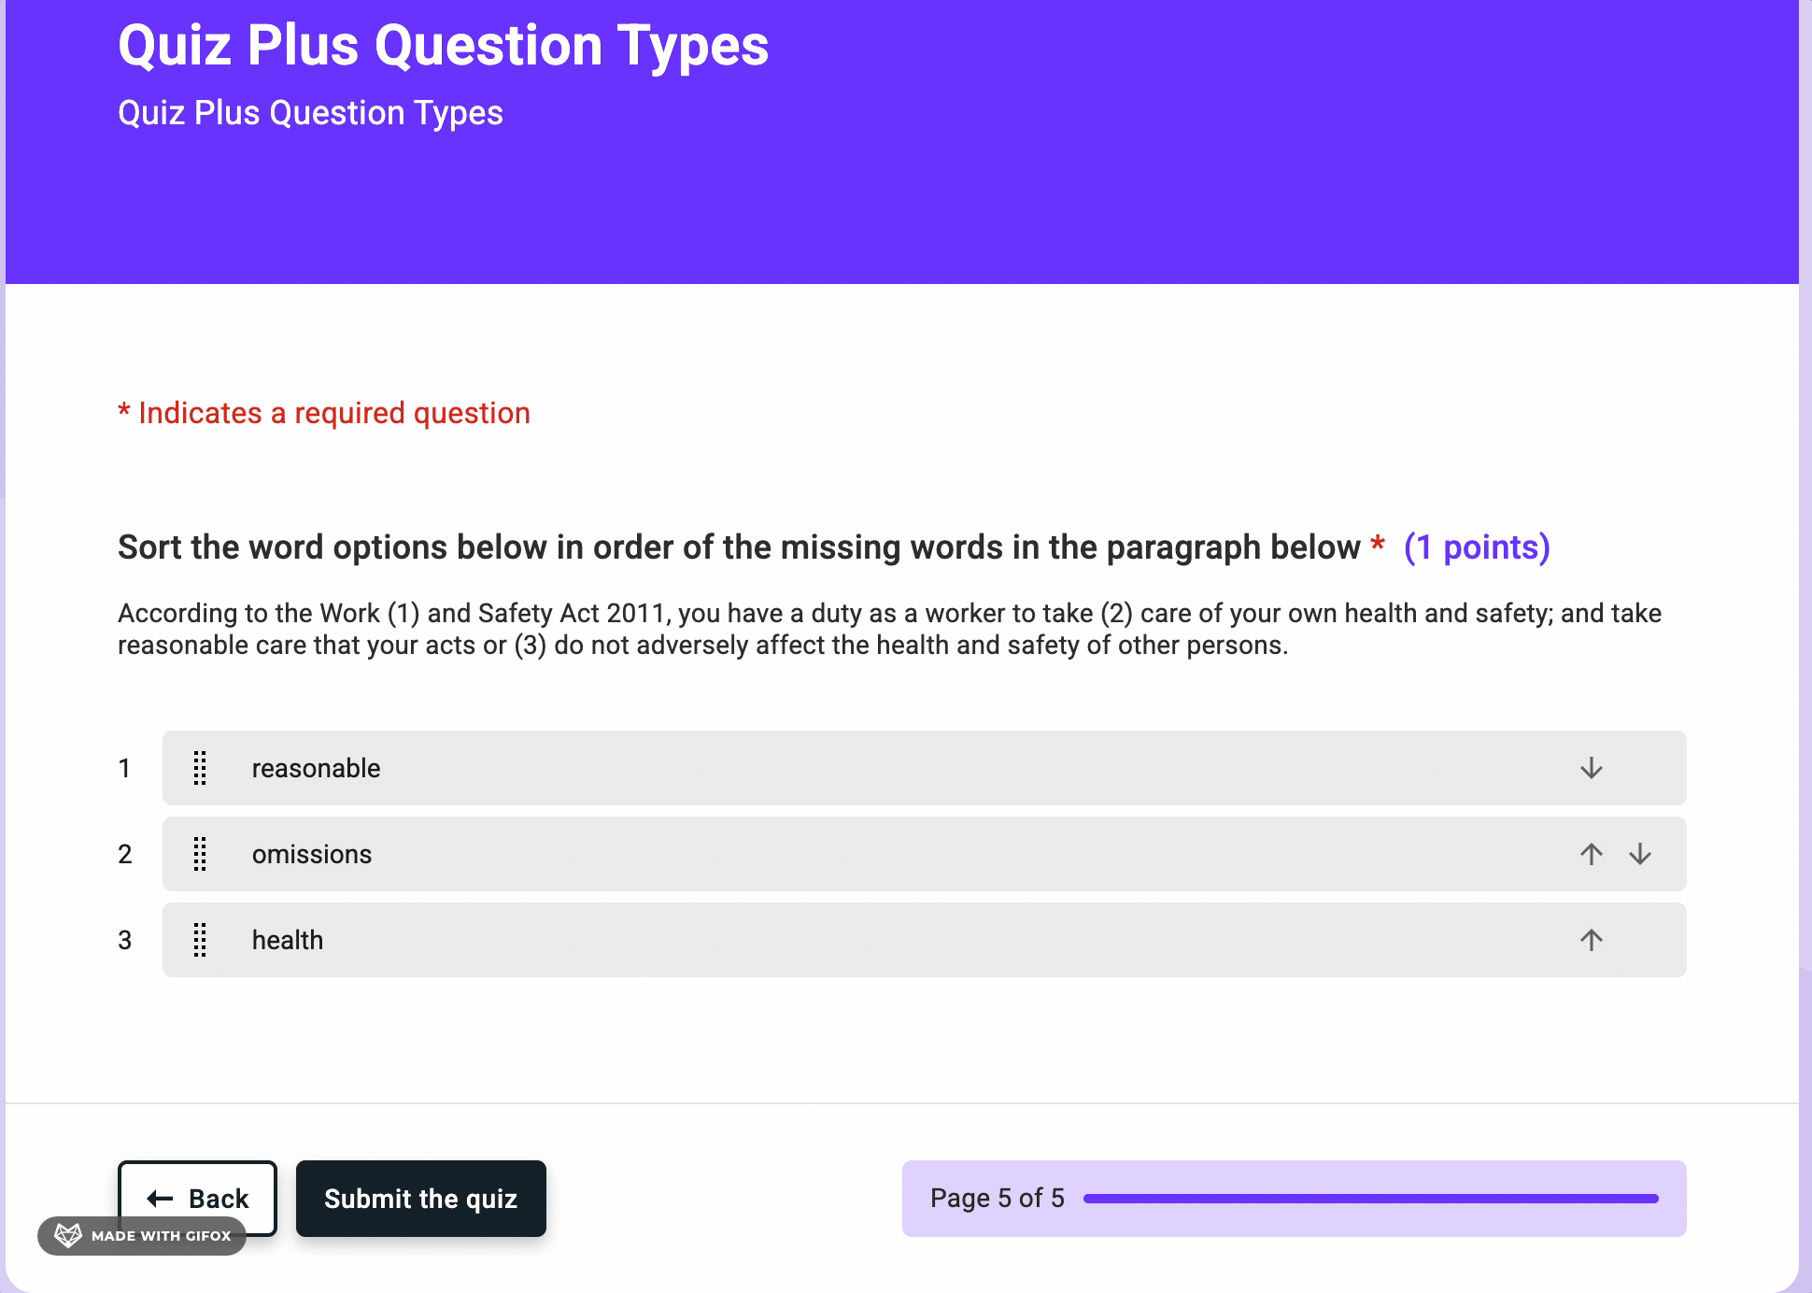Click the Page 5 of 5 progress bar

point(1371,1199)
